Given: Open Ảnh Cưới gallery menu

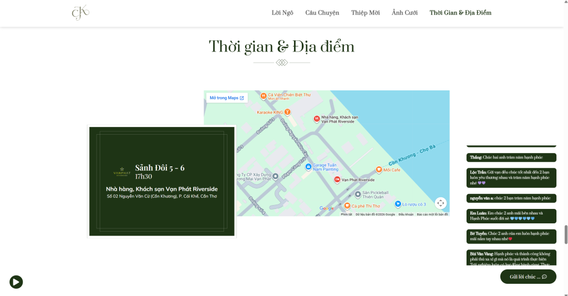Looking at the screenshot, I should (404, 13).
